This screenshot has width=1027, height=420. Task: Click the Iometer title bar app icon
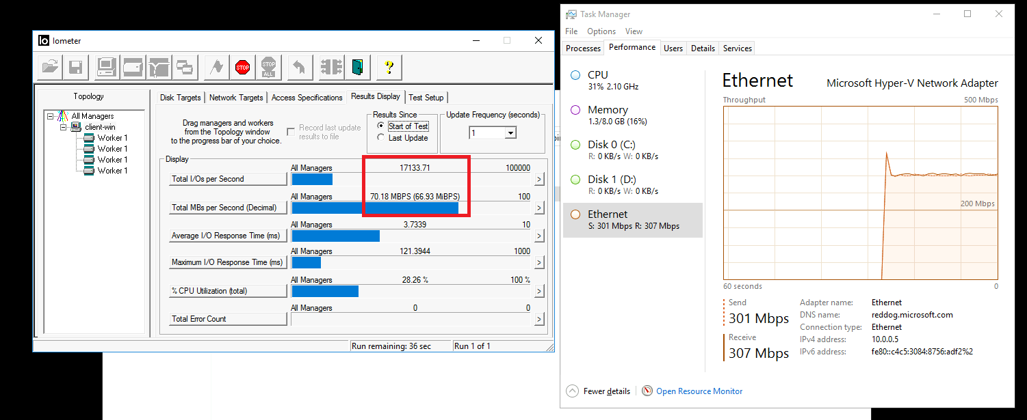tap(44, 40)
